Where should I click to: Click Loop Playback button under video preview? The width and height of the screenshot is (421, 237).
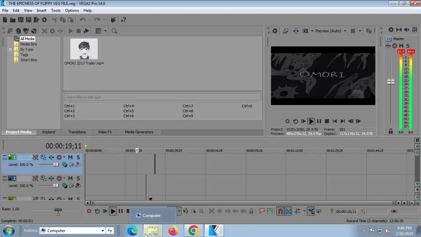[x=295, y=121]
